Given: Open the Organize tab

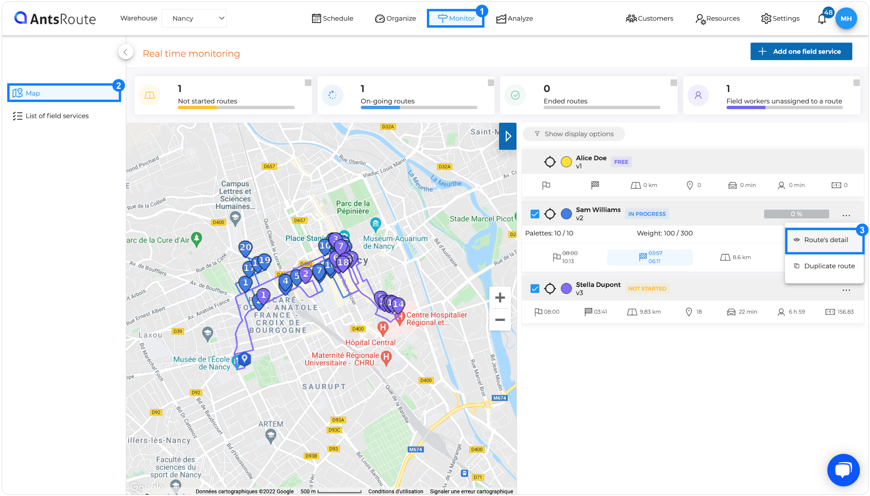Looking at the screenshot, I should click(x=395, y=18).
